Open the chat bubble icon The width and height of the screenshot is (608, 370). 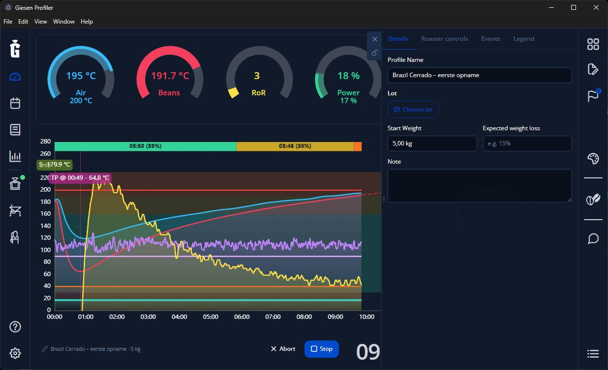pos(593,239)
